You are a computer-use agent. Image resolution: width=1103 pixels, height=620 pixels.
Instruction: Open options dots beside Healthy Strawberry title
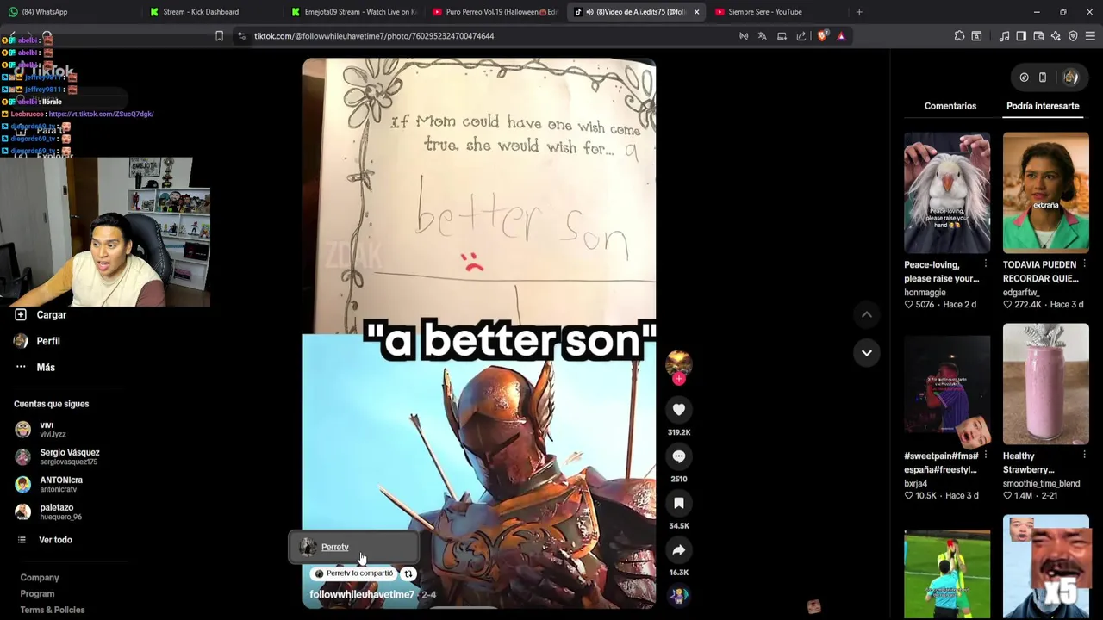[1084, 456]
